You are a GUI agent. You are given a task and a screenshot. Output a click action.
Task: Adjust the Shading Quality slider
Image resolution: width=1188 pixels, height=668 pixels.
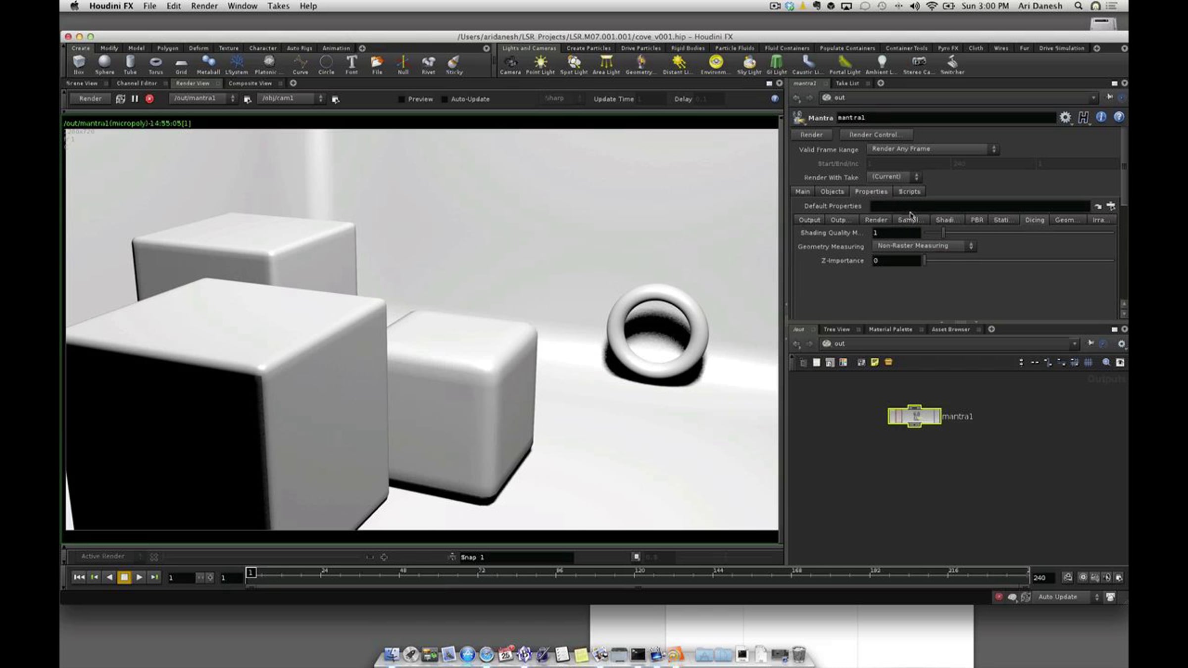point(1019,233)
